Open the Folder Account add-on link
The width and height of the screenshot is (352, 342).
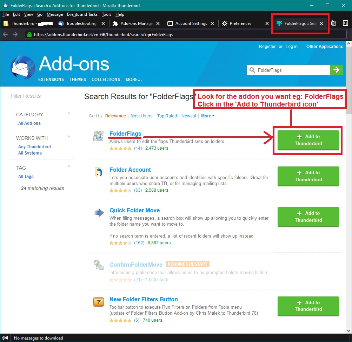coord(130,170)
